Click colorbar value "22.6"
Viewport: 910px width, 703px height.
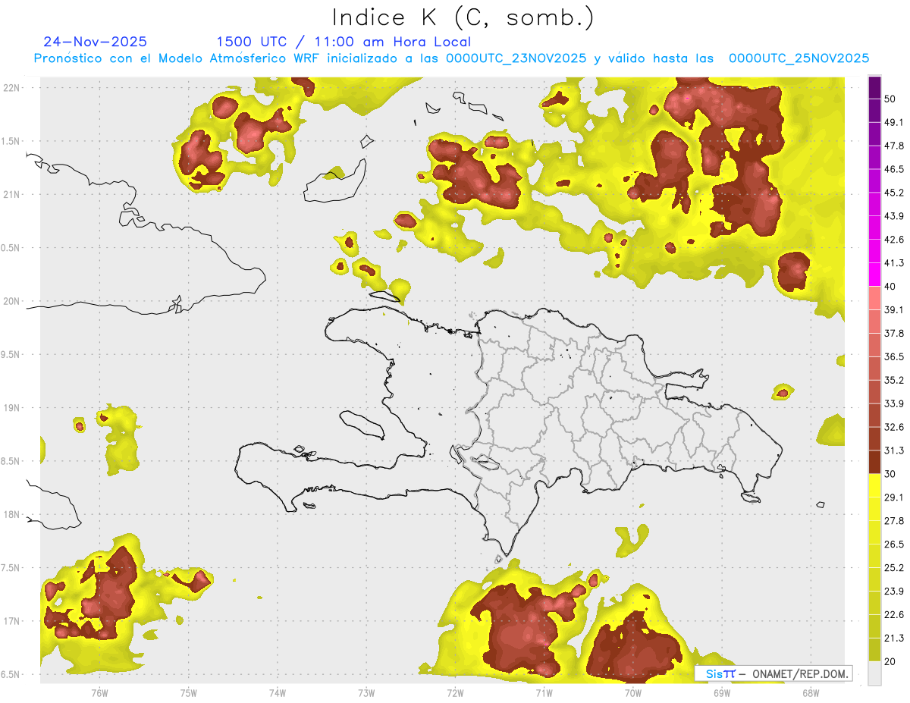coord(893,614)
